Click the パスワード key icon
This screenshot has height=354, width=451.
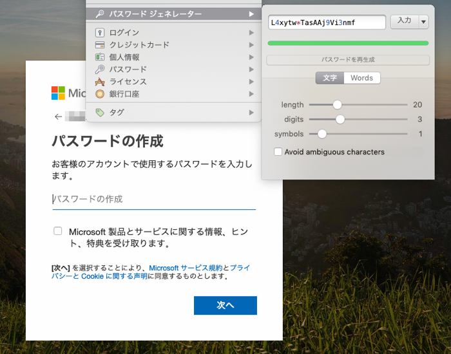click(x=100, y=70)
